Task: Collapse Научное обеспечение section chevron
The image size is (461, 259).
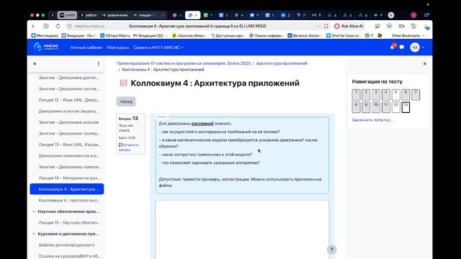Action: (x=34, y=212)
